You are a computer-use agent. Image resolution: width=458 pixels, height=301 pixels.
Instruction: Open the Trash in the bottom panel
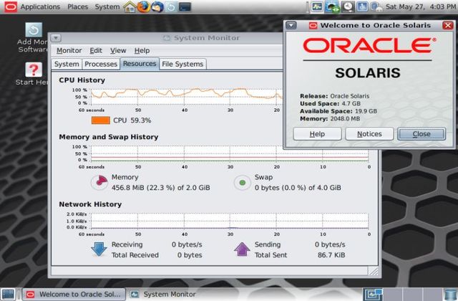[x=450, y=295]
